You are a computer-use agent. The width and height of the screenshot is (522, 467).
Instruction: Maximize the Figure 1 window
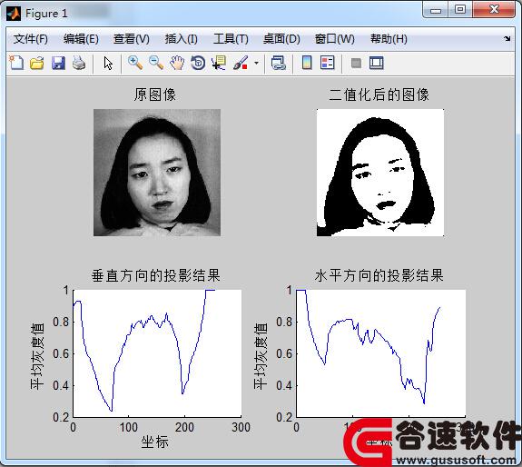click(x=460, y=10)
